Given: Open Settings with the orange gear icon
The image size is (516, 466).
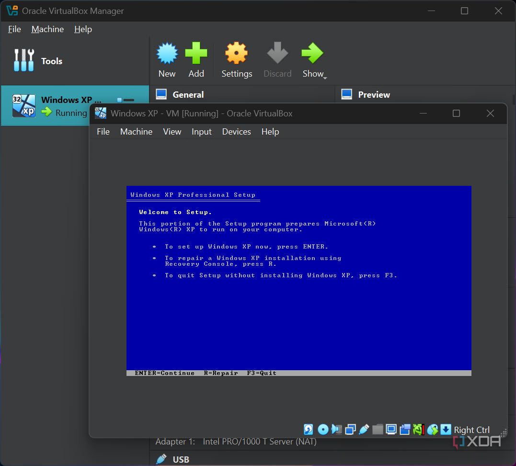Looking at the screenshot, I should [x=236, y=53].
